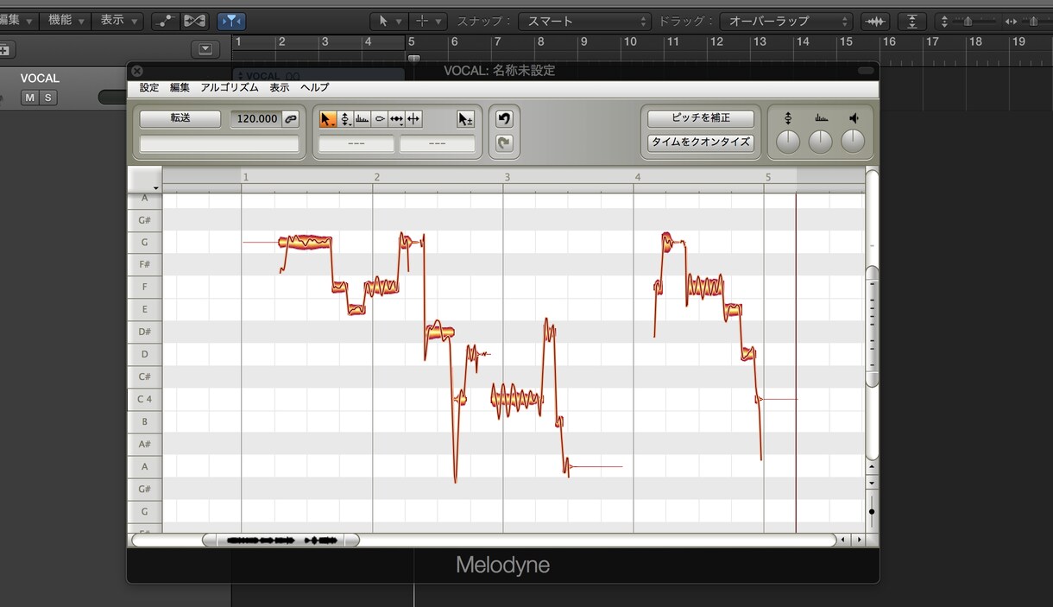Click the Melodyne vertical scrollbar thumb

(872, 326)
